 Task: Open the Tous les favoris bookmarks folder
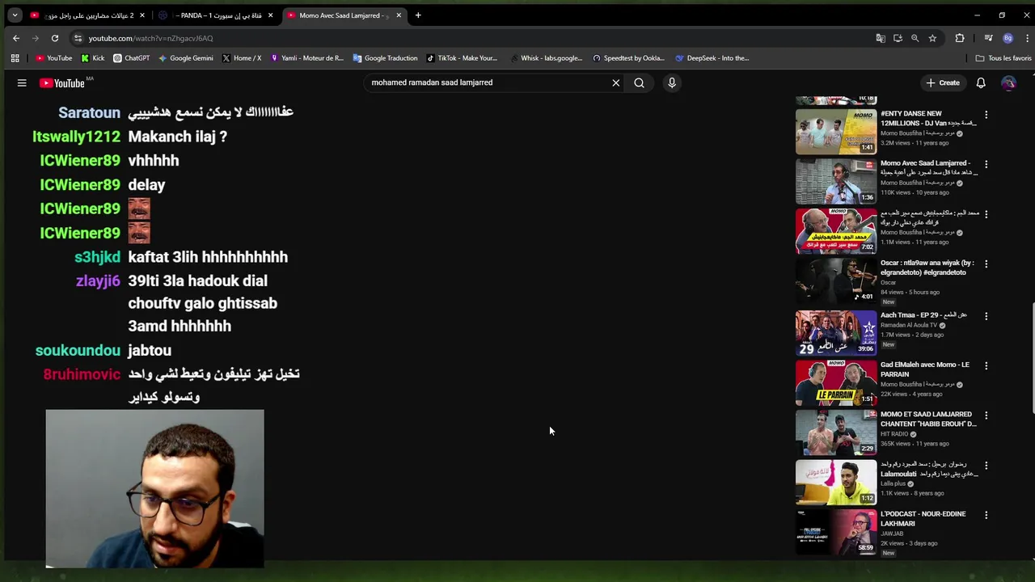[1003, 58]
